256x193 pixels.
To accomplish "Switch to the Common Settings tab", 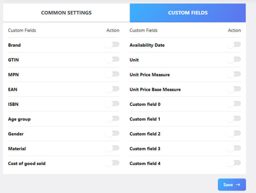I will click(66, 13).
